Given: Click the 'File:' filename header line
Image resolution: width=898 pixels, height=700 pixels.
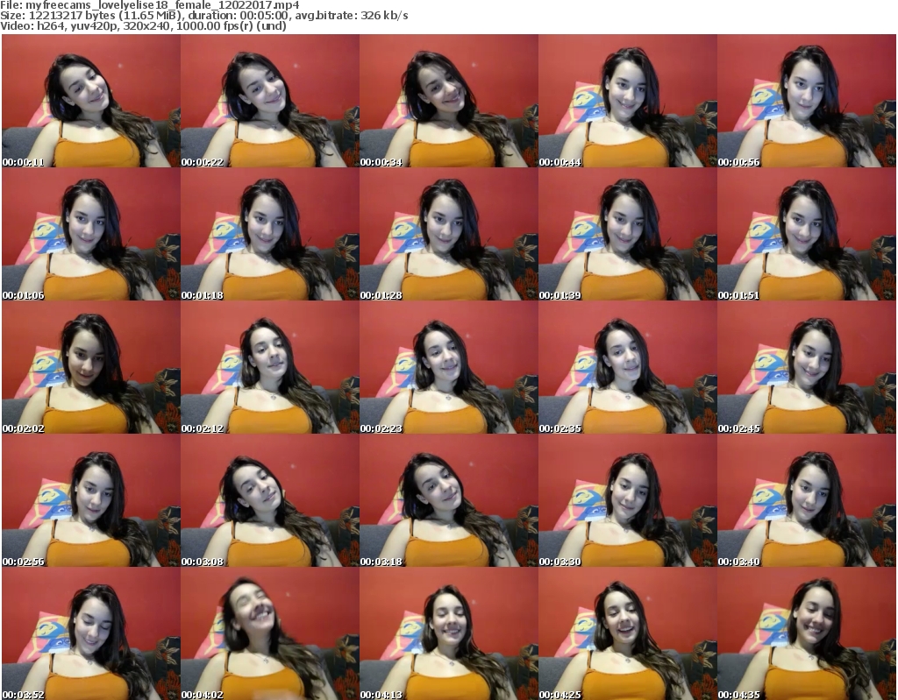Looking at the screenshot, I should point(150,5).
